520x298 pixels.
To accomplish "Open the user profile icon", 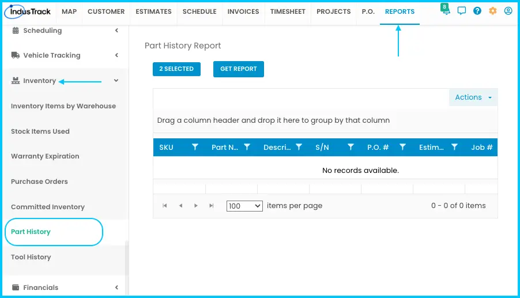I will 508,11.
